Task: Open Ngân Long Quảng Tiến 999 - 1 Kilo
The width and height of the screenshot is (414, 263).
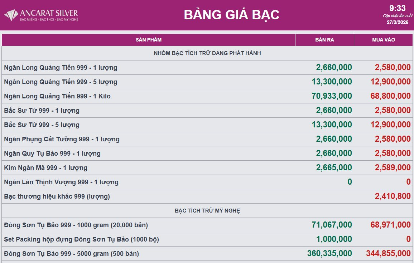Action: 57,96
